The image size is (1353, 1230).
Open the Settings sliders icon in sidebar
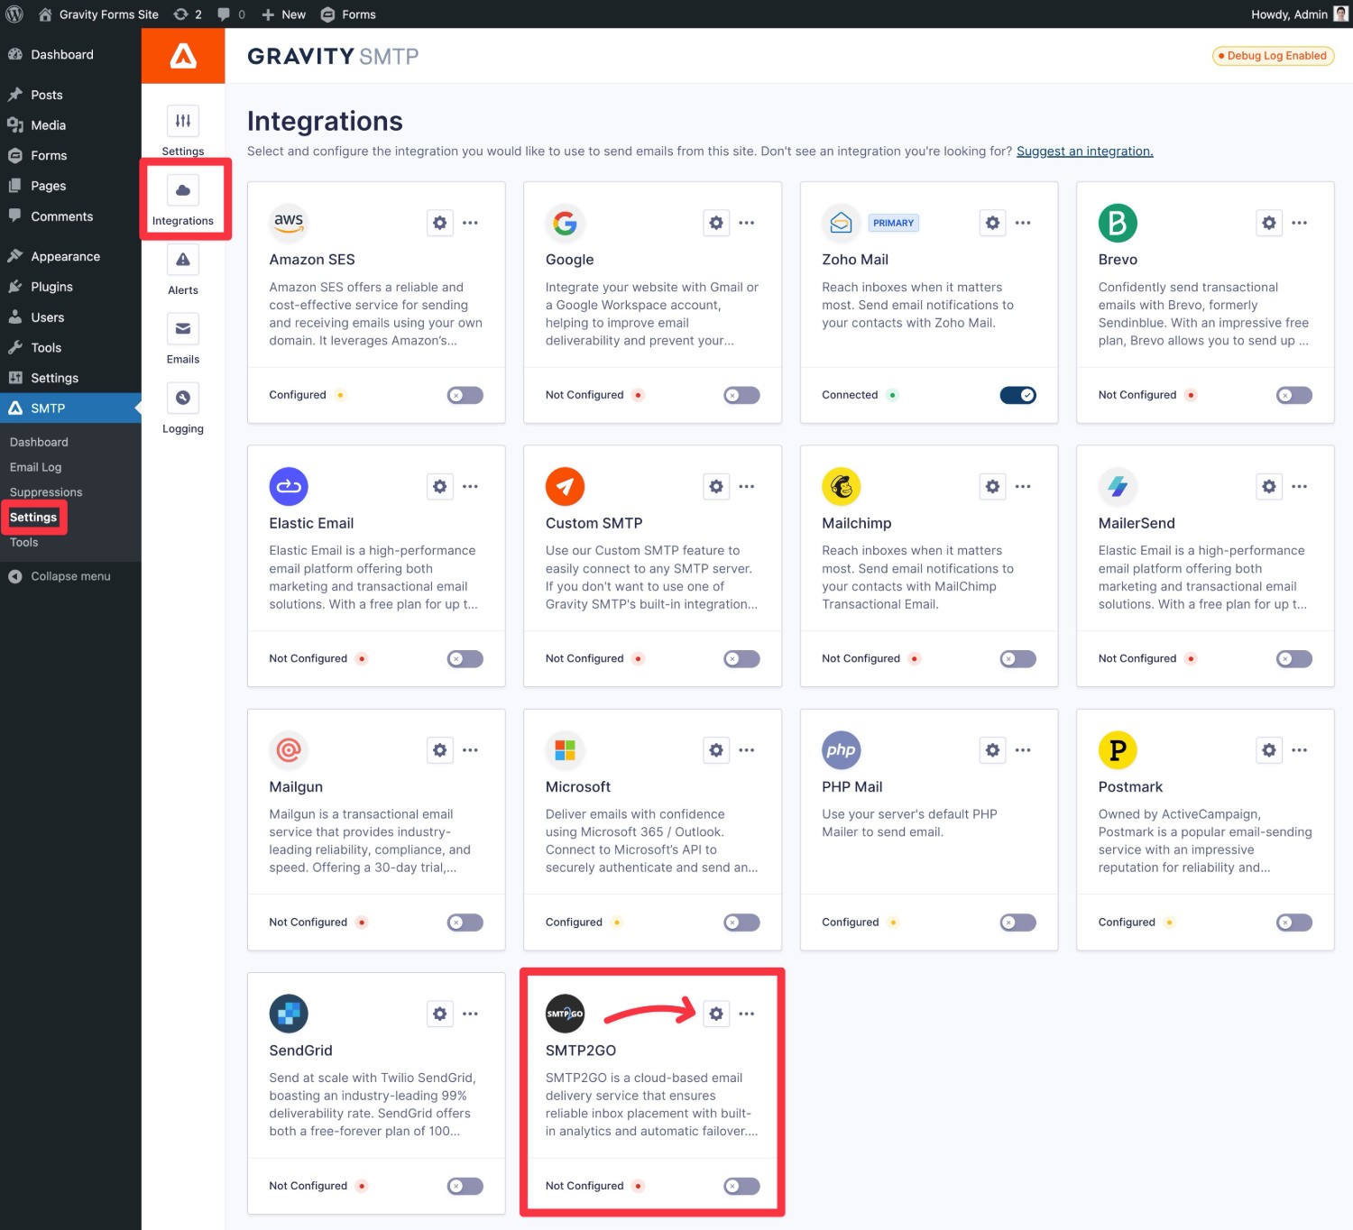[183, 121]
